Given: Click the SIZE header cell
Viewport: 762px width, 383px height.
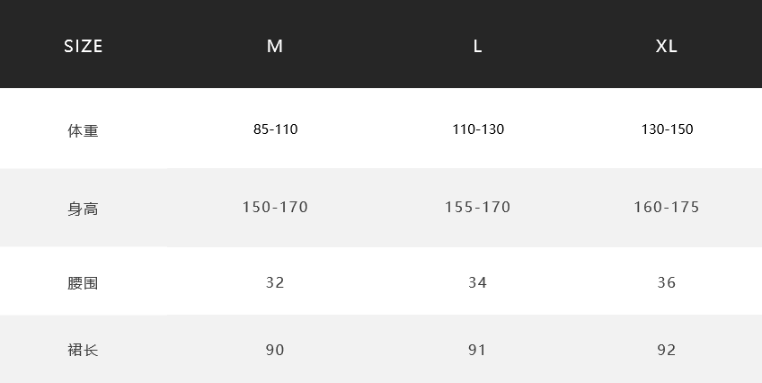Looking at the screenshot, I should pos(83,46).
